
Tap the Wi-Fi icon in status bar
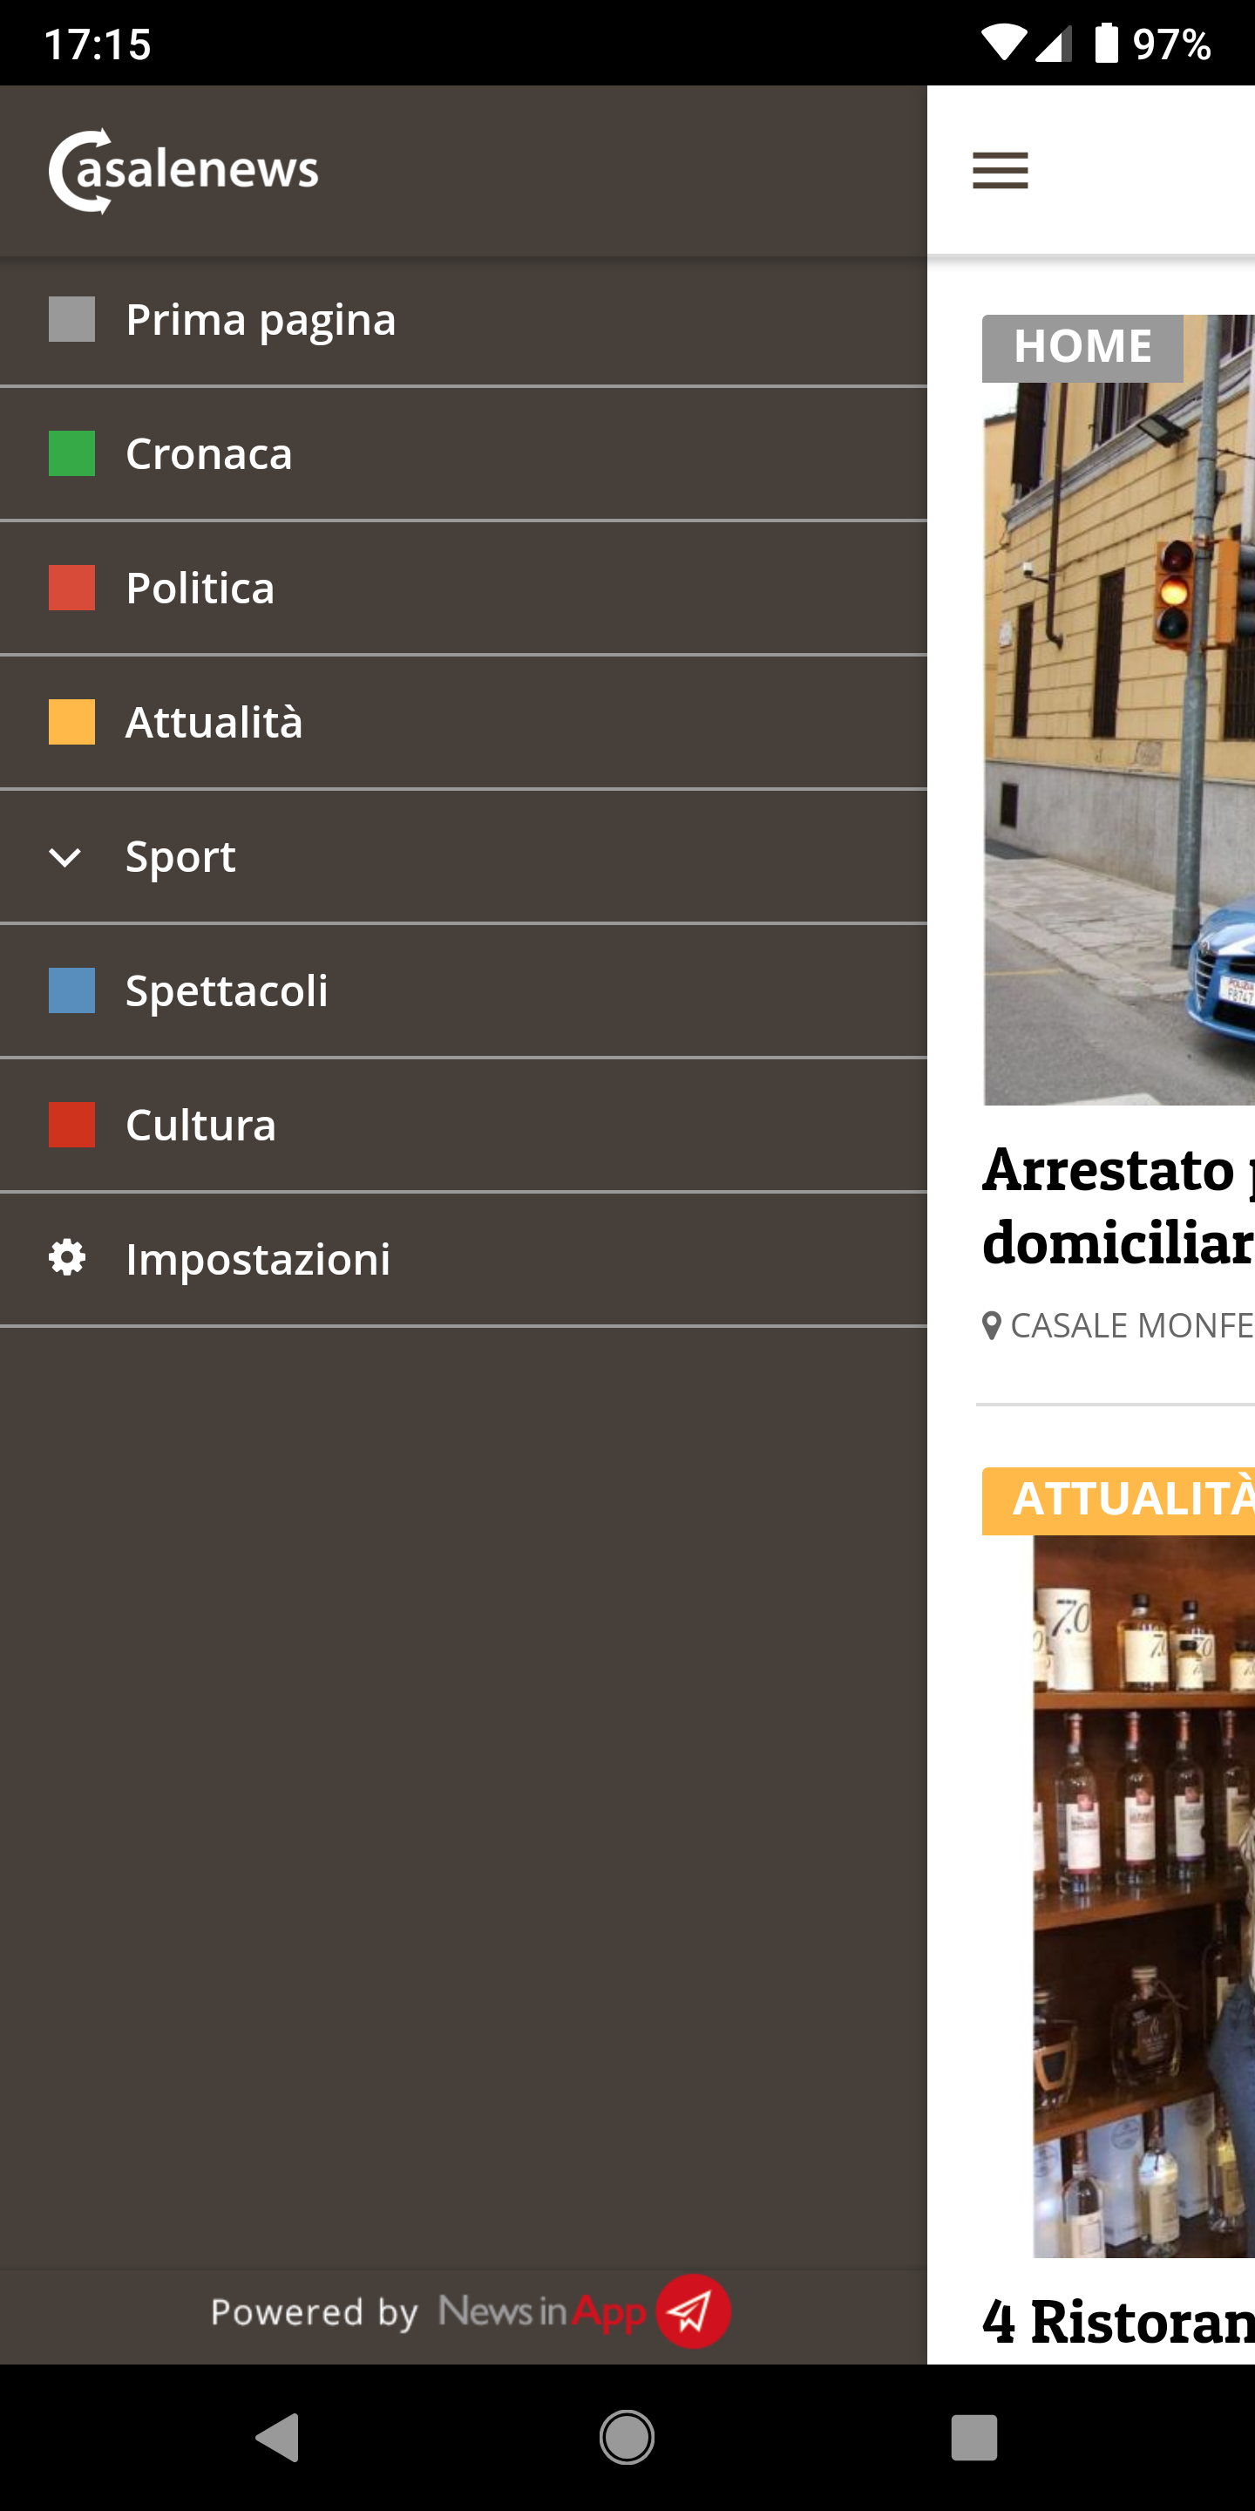pos(1004,44)
